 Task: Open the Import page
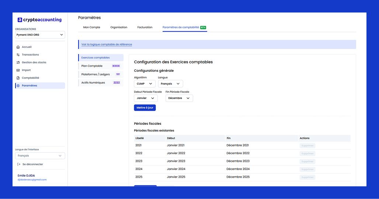click(x=40, y=70)
